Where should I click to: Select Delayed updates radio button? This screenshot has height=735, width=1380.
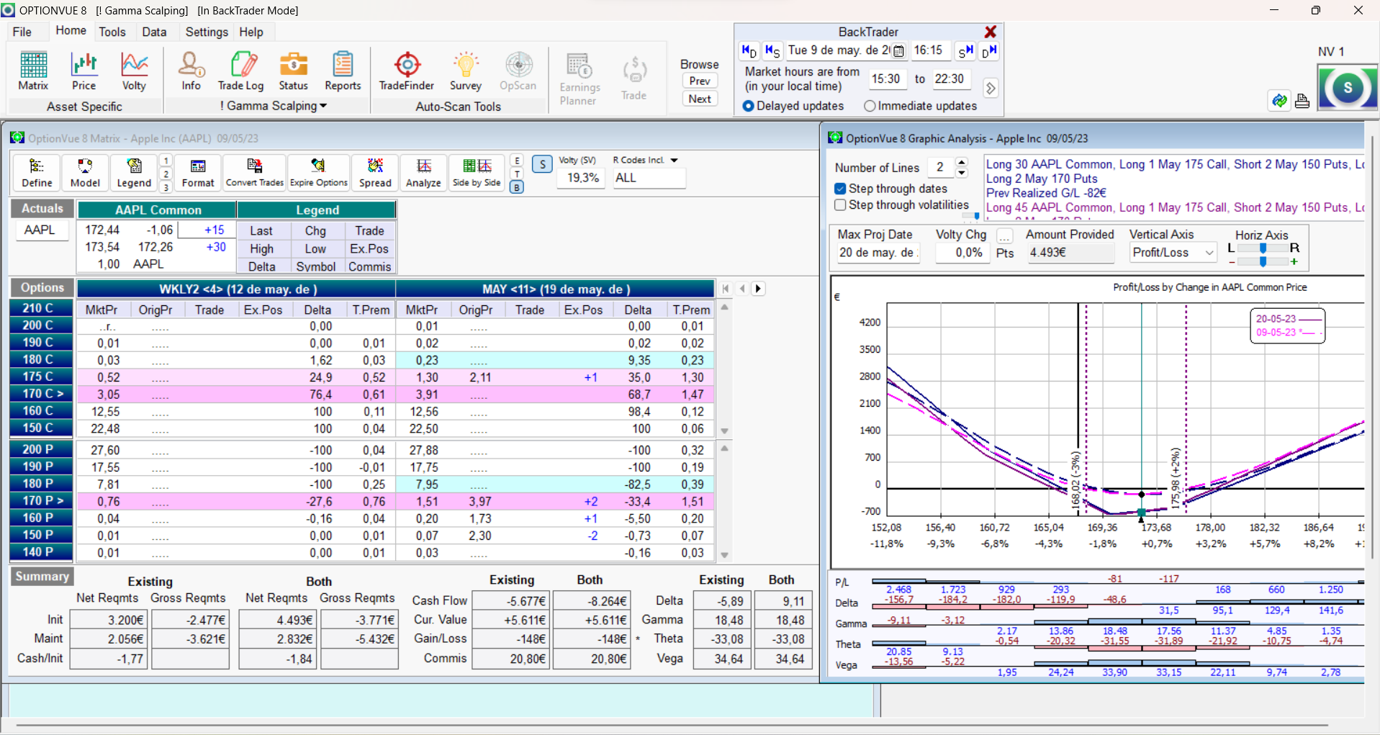pyautogui.click(x=749, y=106)
